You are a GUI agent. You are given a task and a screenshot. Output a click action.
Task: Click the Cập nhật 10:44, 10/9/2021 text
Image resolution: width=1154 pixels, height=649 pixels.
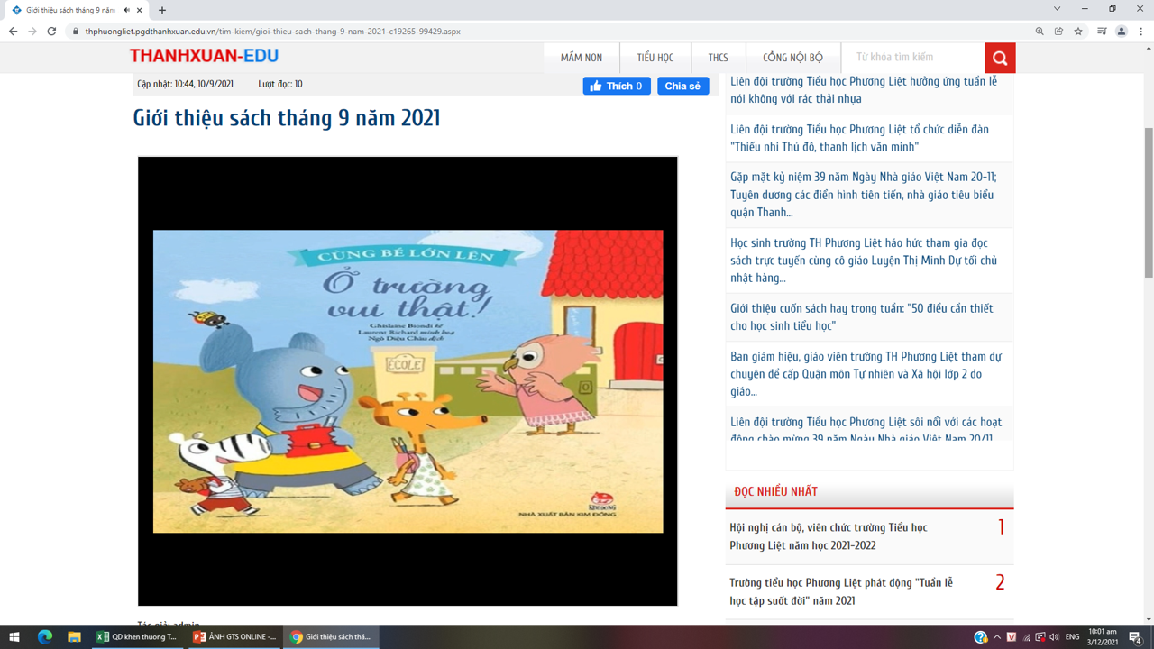pyautogui.click(x=185, y=84)
